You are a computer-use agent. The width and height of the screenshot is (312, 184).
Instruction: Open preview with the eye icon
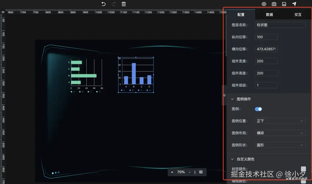pos(264,4)
